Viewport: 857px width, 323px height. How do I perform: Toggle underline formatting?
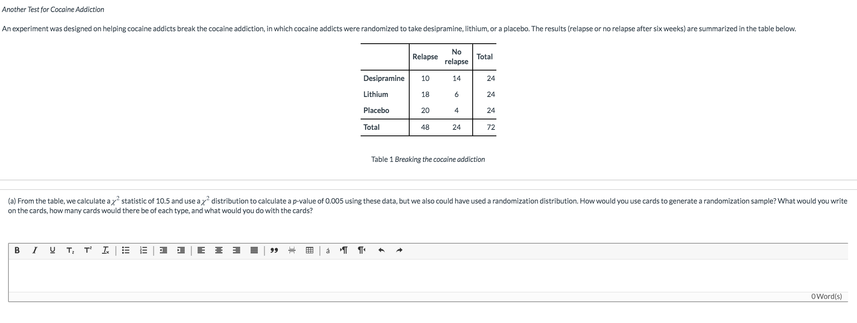[53, 250]
